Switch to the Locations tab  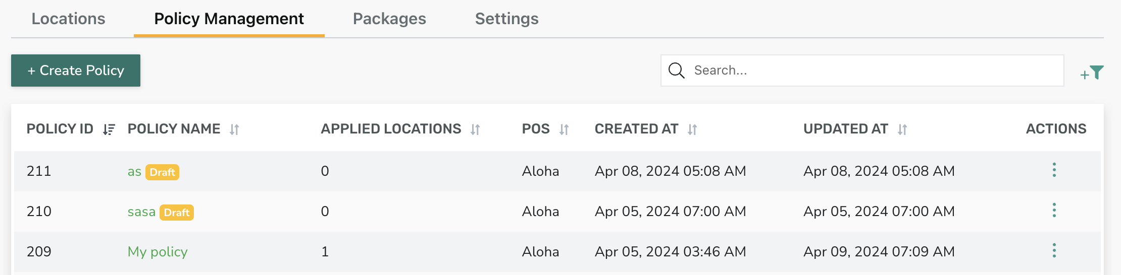tap(69, 19)
